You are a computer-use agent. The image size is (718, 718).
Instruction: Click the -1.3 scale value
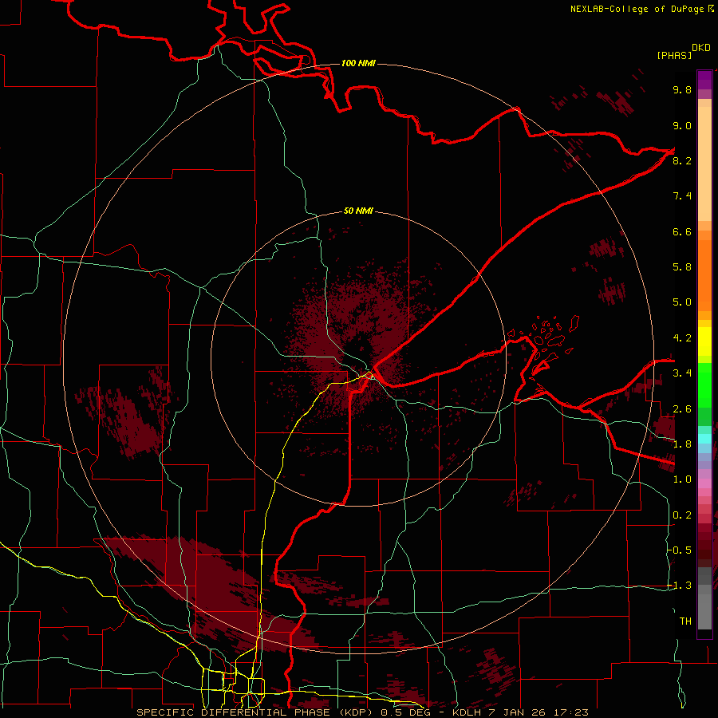pos(680,586)
